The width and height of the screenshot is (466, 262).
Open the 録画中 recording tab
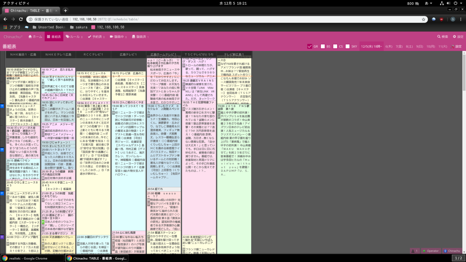118,37
